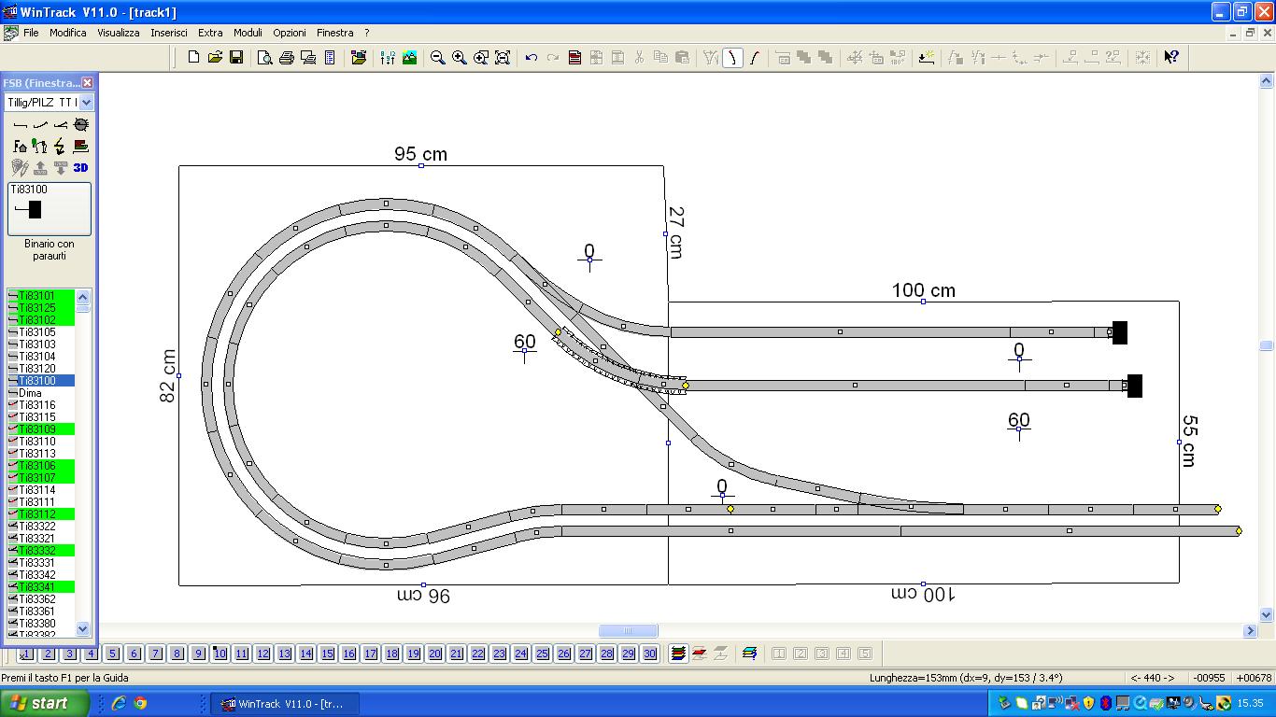
Task: Launch Internet Explorer from quick launch
Action: click(x=119, y=704)
